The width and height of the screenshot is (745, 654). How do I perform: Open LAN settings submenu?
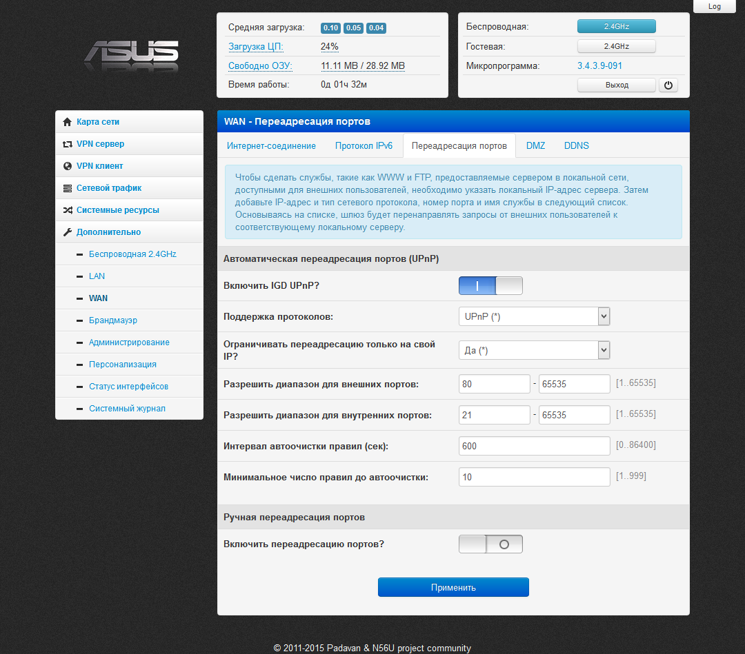(97, 276)
